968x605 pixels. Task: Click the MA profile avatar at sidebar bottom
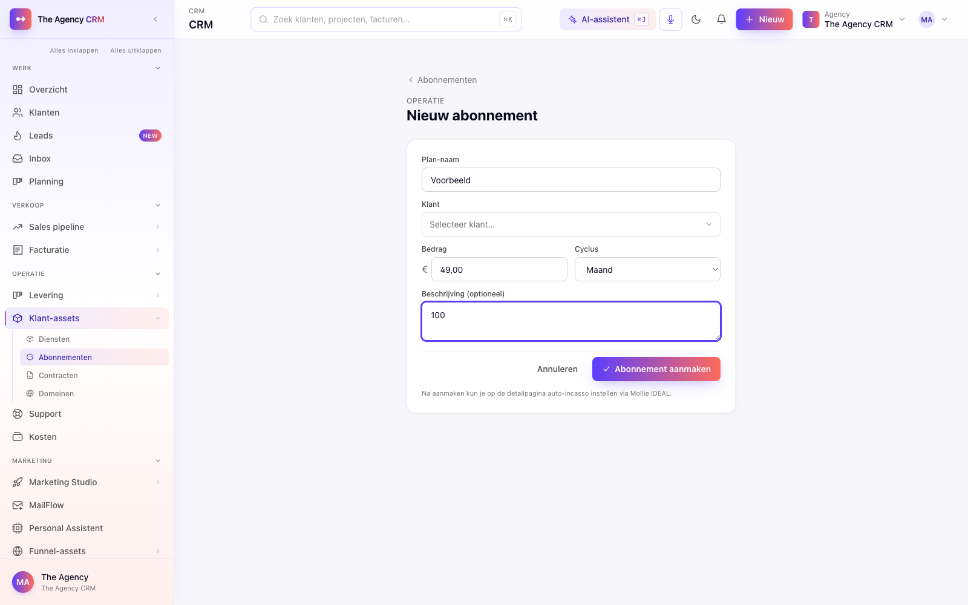point(23,582)
